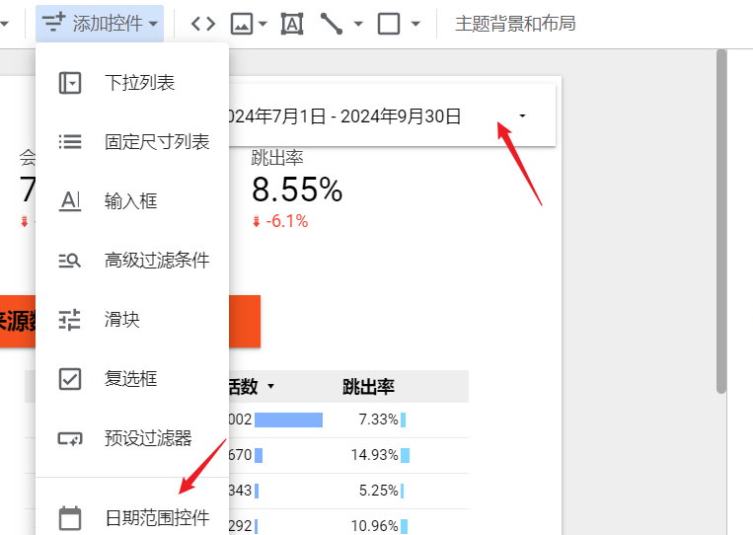Expand the image options arrow
Image resolution: width=753 pixels, height=535 pixels.
tap(263, 23)
